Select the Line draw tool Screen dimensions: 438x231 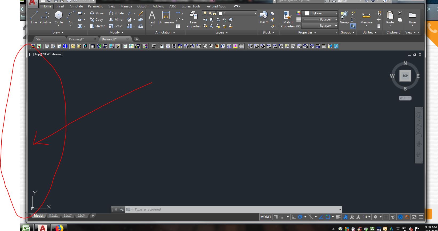click(x=34, y=18)
